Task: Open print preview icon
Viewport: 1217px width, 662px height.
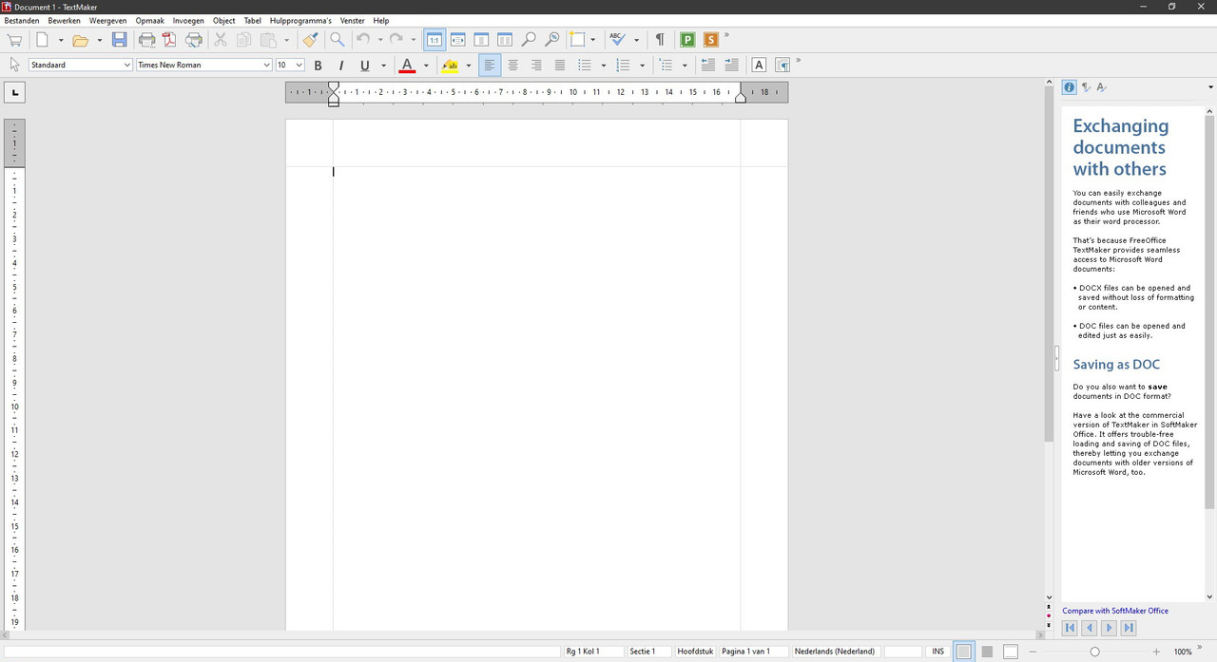Action: point(194,40)
